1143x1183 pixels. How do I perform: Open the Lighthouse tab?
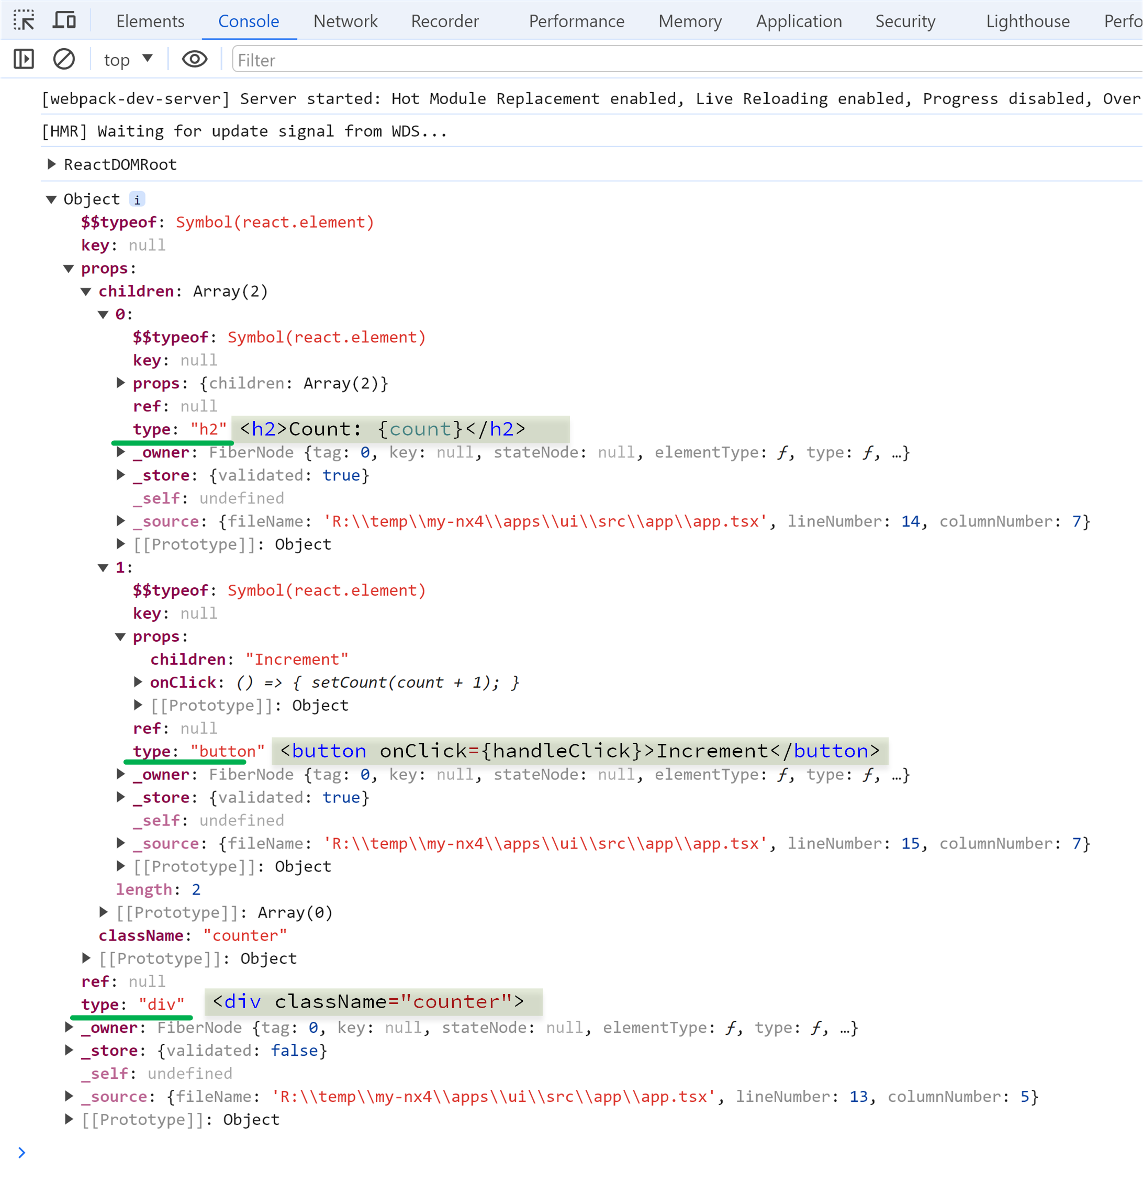pos(1028,21)
